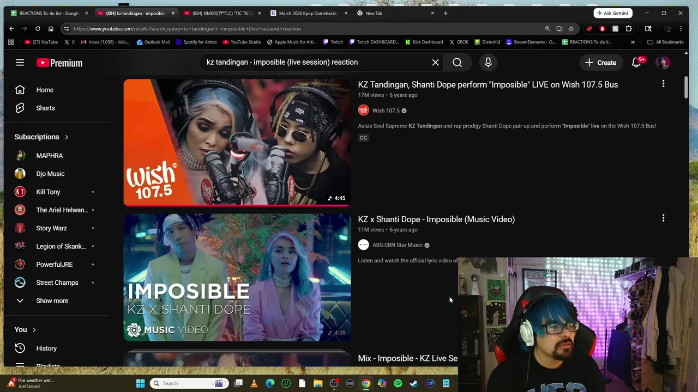
Task: Switch to the NMIXX TIC TIC tab
Action: pos(222,13)
